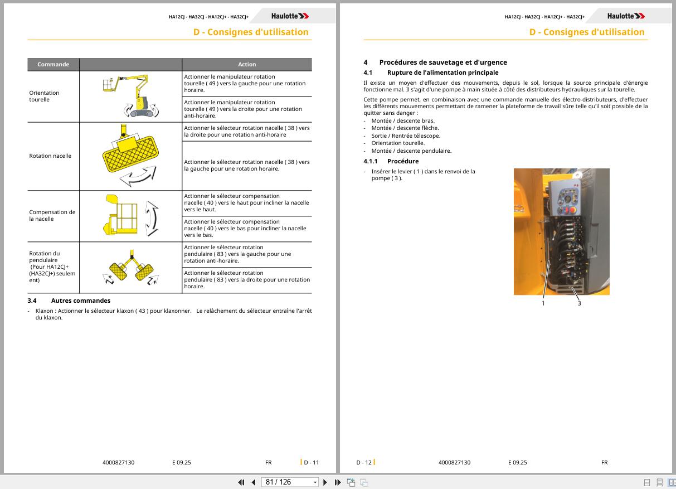The height and width of the screenshot is (489, 676).
Task: Switch to single page layout
Action: pos(647,482)
